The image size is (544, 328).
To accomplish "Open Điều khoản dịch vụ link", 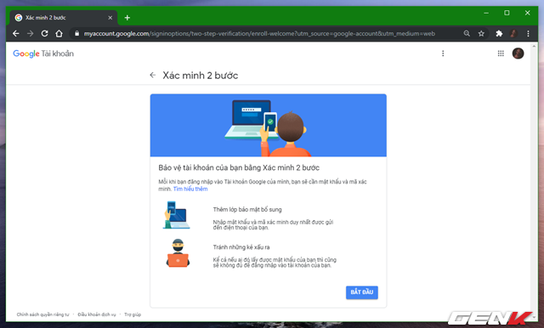I will coord(97,314).
